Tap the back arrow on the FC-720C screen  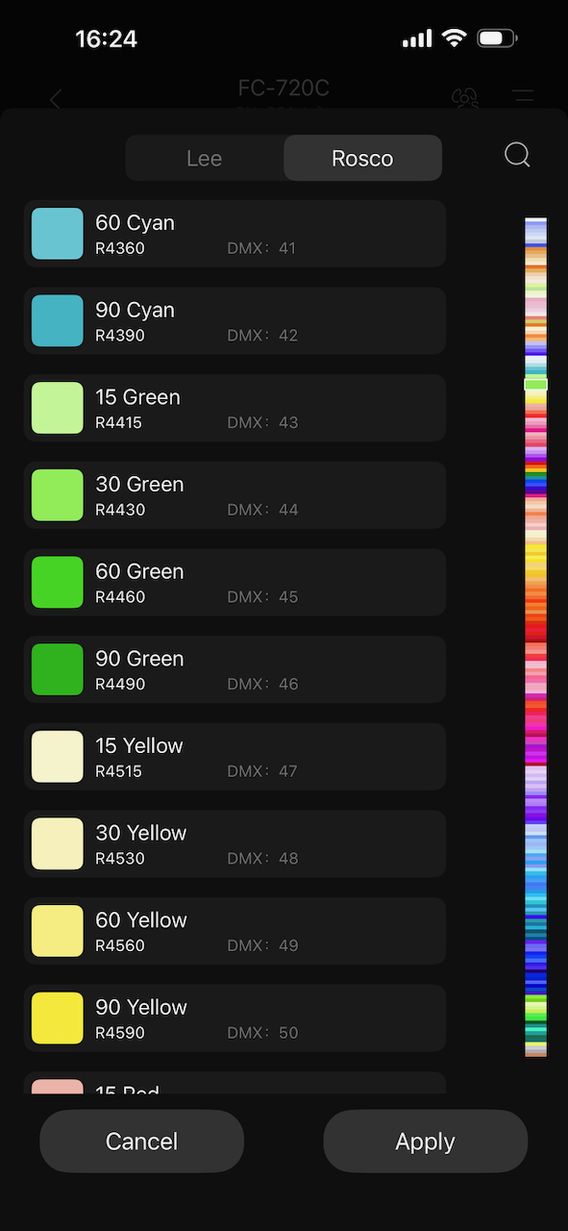pyautogui.click(x=55, y=99)
